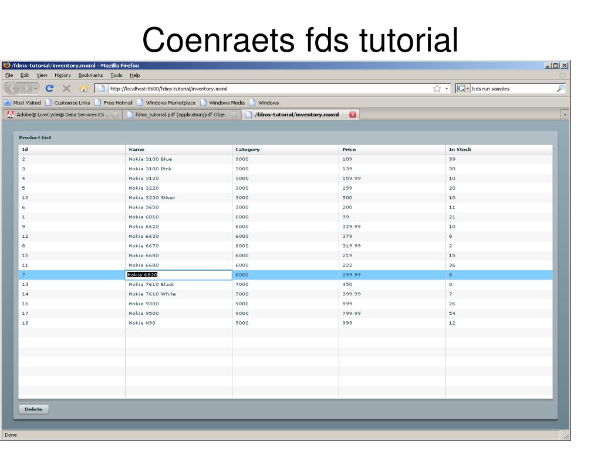Sort by the Category column header
The width and height of the screenshot is (601, 451).
[286, 150]
